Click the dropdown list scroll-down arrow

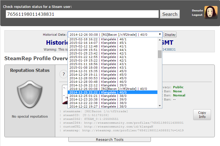[160, 106]
